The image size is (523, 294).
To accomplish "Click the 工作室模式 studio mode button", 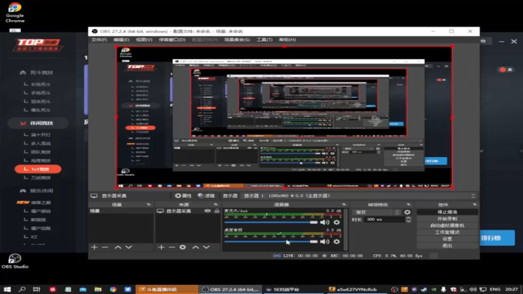I will tap(447, 232).
